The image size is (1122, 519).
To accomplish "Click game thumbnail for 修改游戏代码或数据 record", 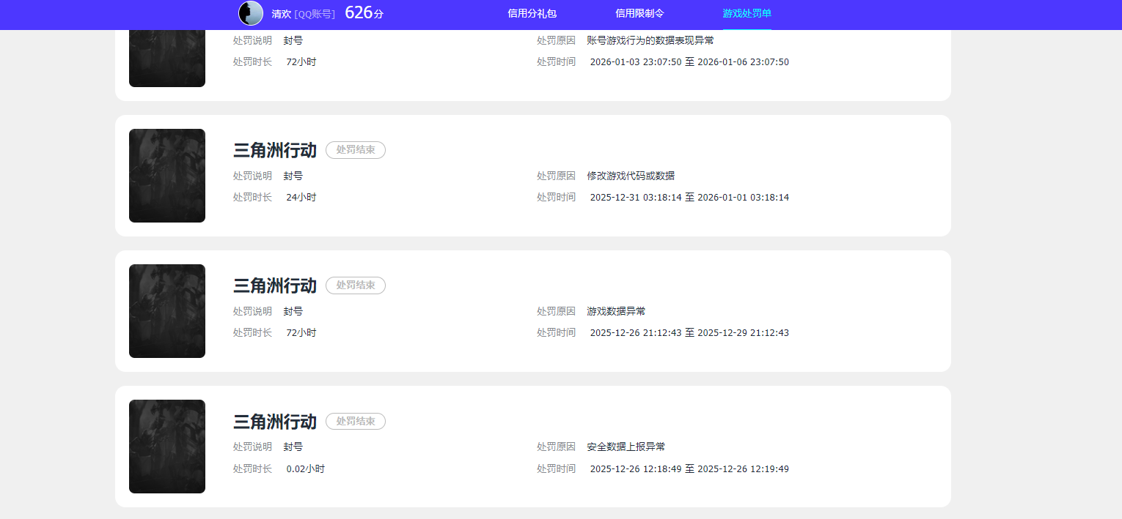I will pyautogui.click(x=167, y=176).
